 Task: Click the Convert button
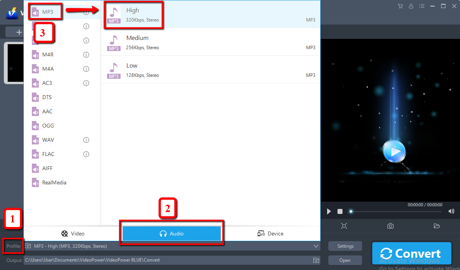[x=412, y=253]
